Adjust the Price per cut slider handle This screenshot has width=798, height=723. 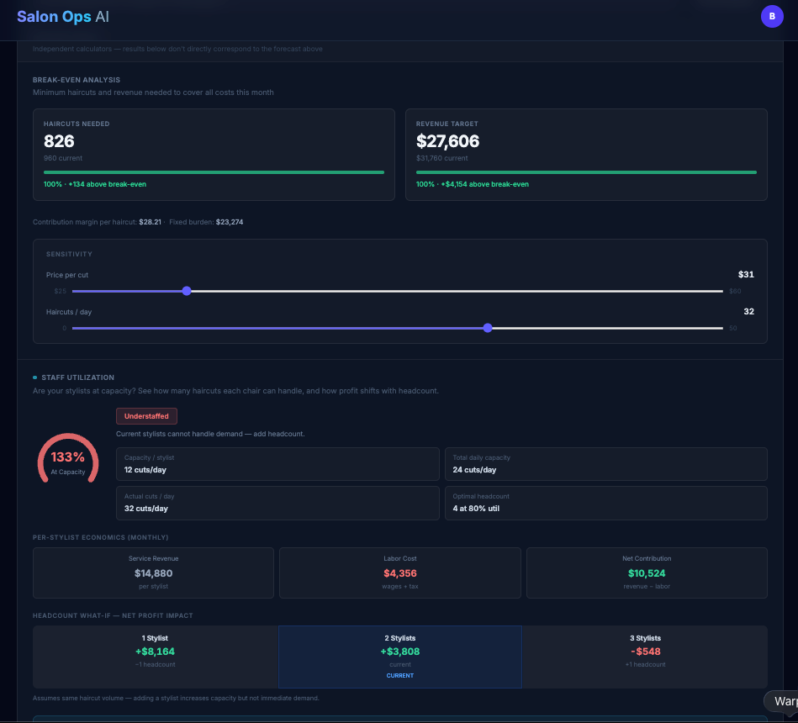187,291
